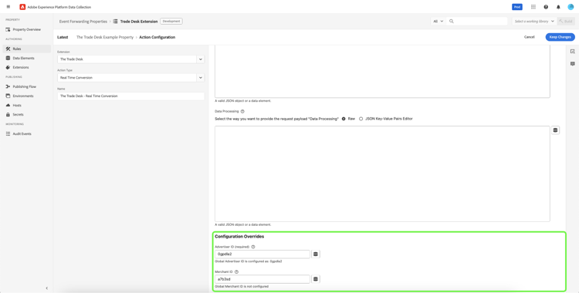Edit the Advertiser ID field

pyautogui.click(x=262, y=254)
